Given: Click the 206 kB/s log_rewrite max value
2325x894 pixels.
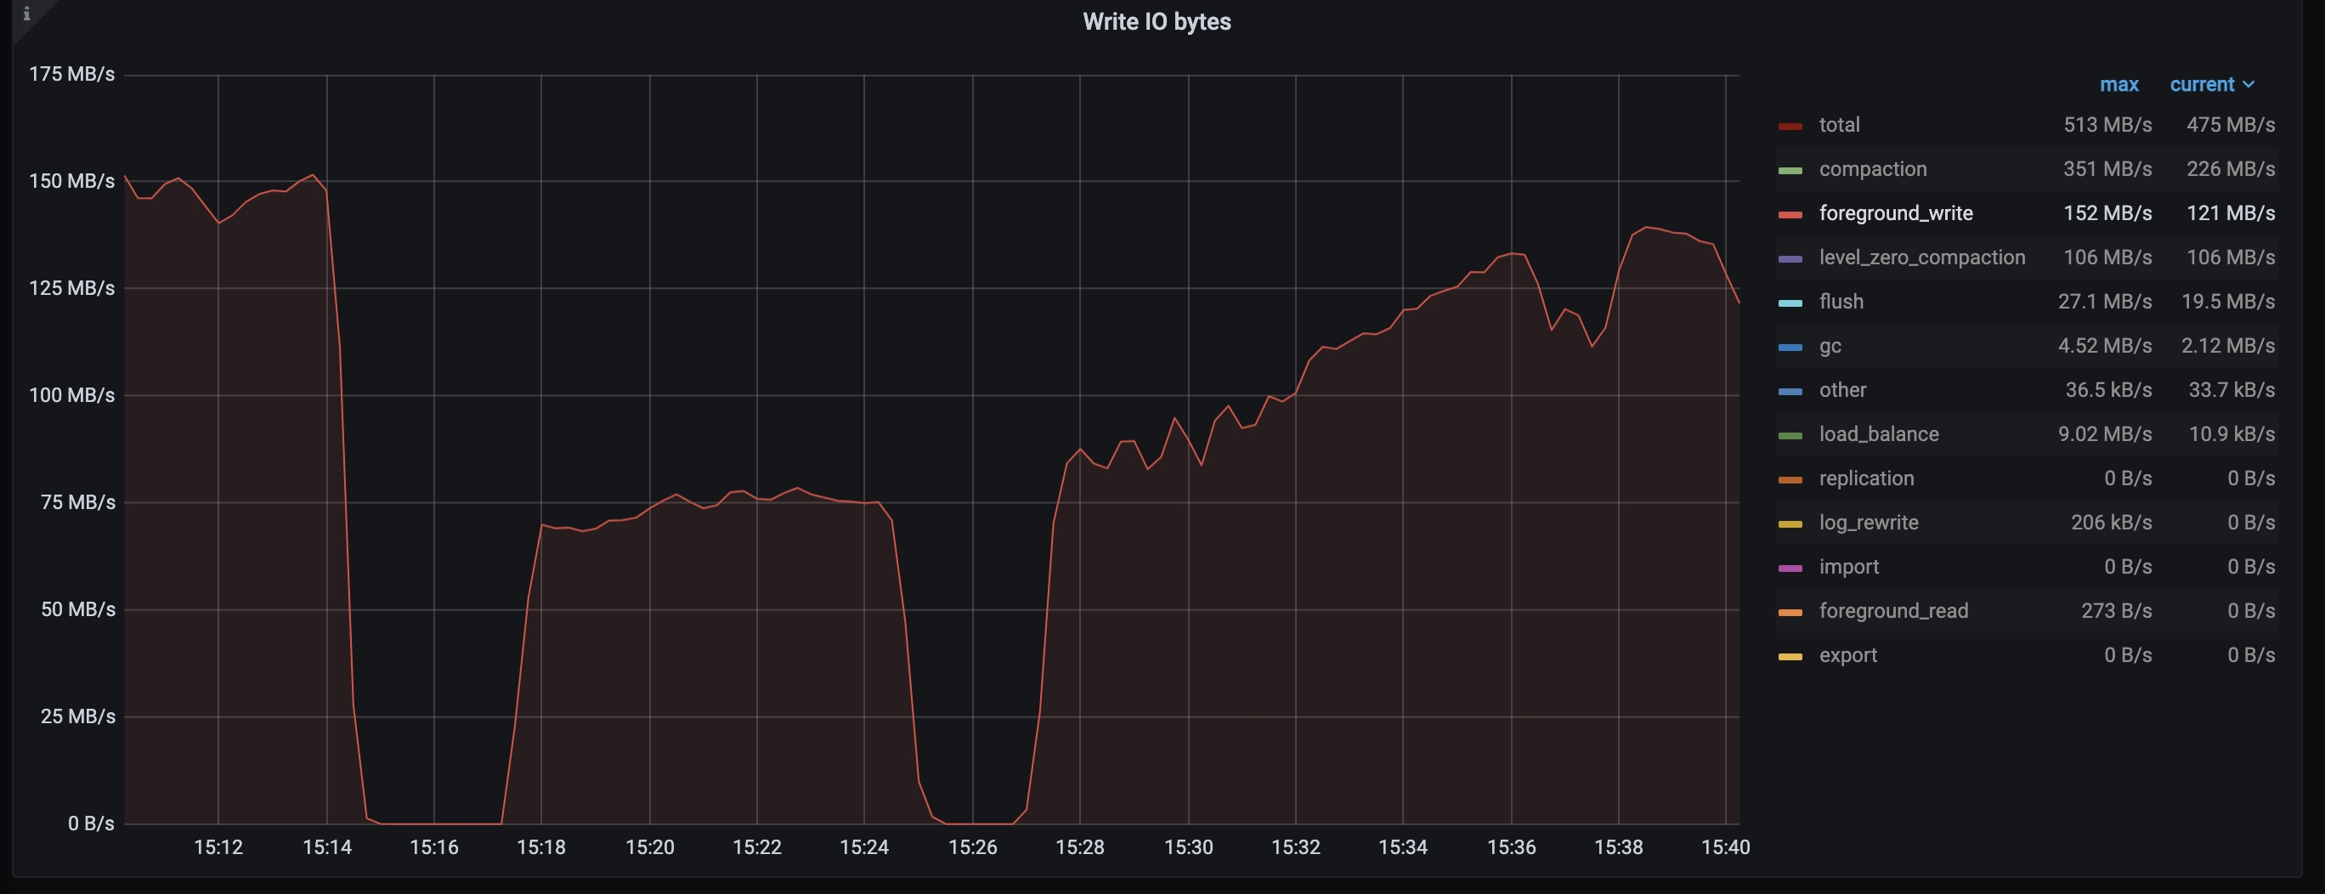Looking at the screenshot, I should coord(2111,523).
